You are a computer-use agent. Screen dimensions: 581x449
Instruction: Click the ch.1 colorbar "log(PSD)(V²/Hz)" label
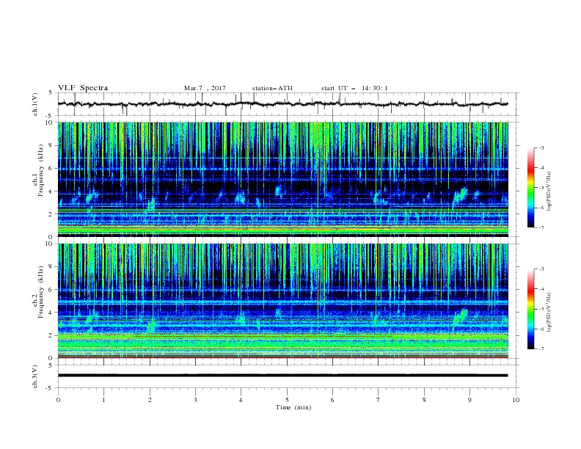[549, 191]
